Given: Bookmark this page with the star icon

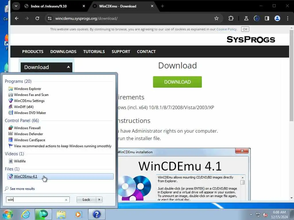Looking at the screenshot, I should coord(216,18).
